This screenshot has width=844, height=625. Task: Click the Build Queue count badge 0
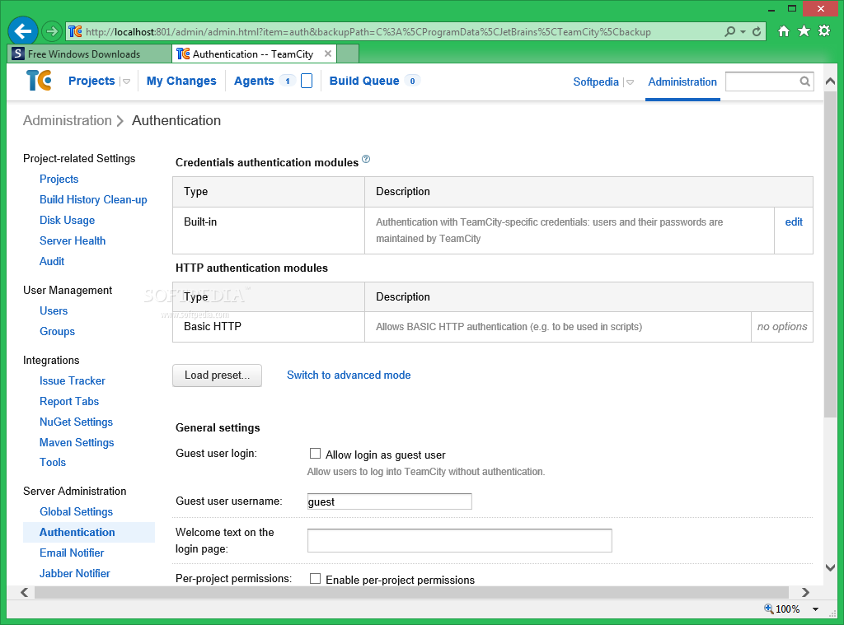click(x=412, y=82)
